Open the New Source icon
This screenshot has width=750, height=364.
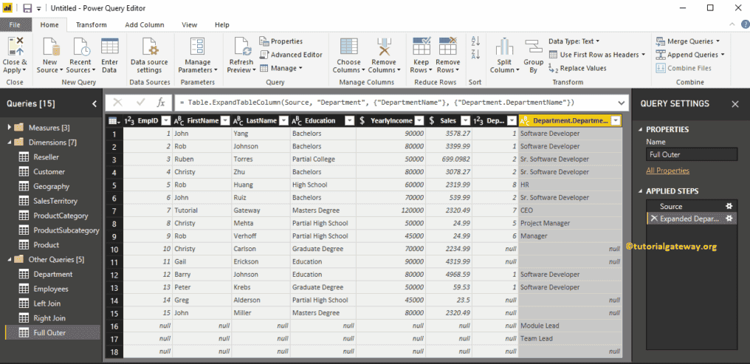tap(50, 47)
